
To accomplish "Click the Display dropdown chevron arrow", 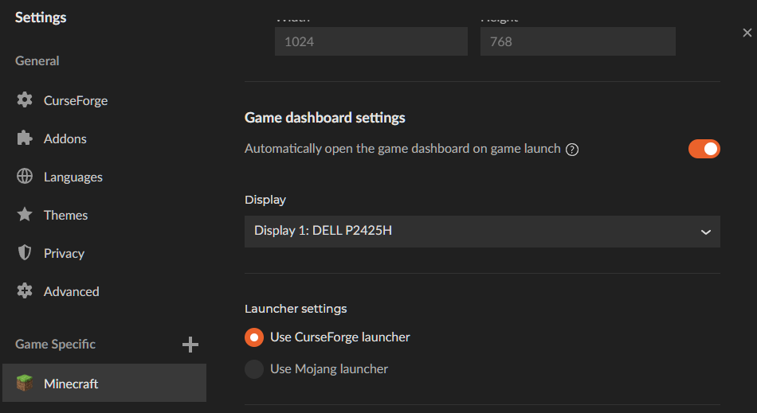I will pyautogui.click(x=706, y=232).
